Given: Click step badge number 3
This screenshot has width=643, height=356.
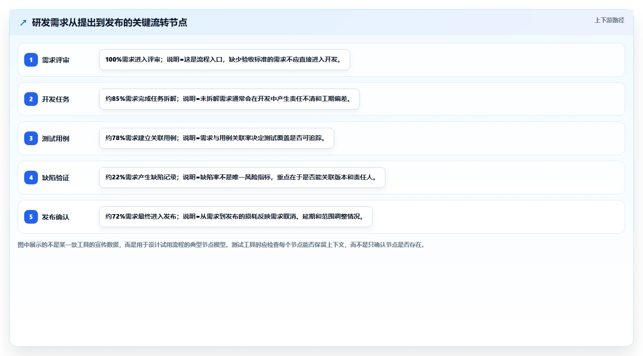Looking at the screenshot, I should (31, 138).
